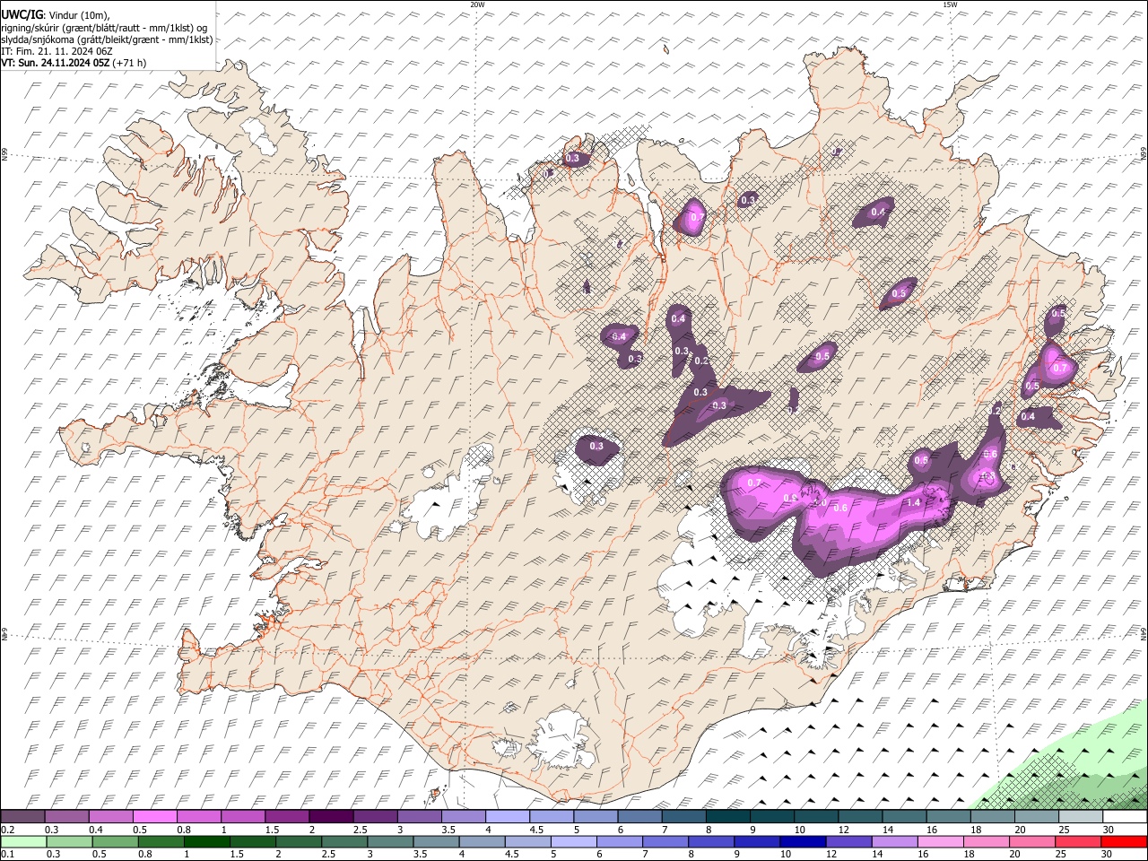Select the bottom legend pink swatch starting at 20
This screenshot has height=861, width=1148.
coord(1031,841)
